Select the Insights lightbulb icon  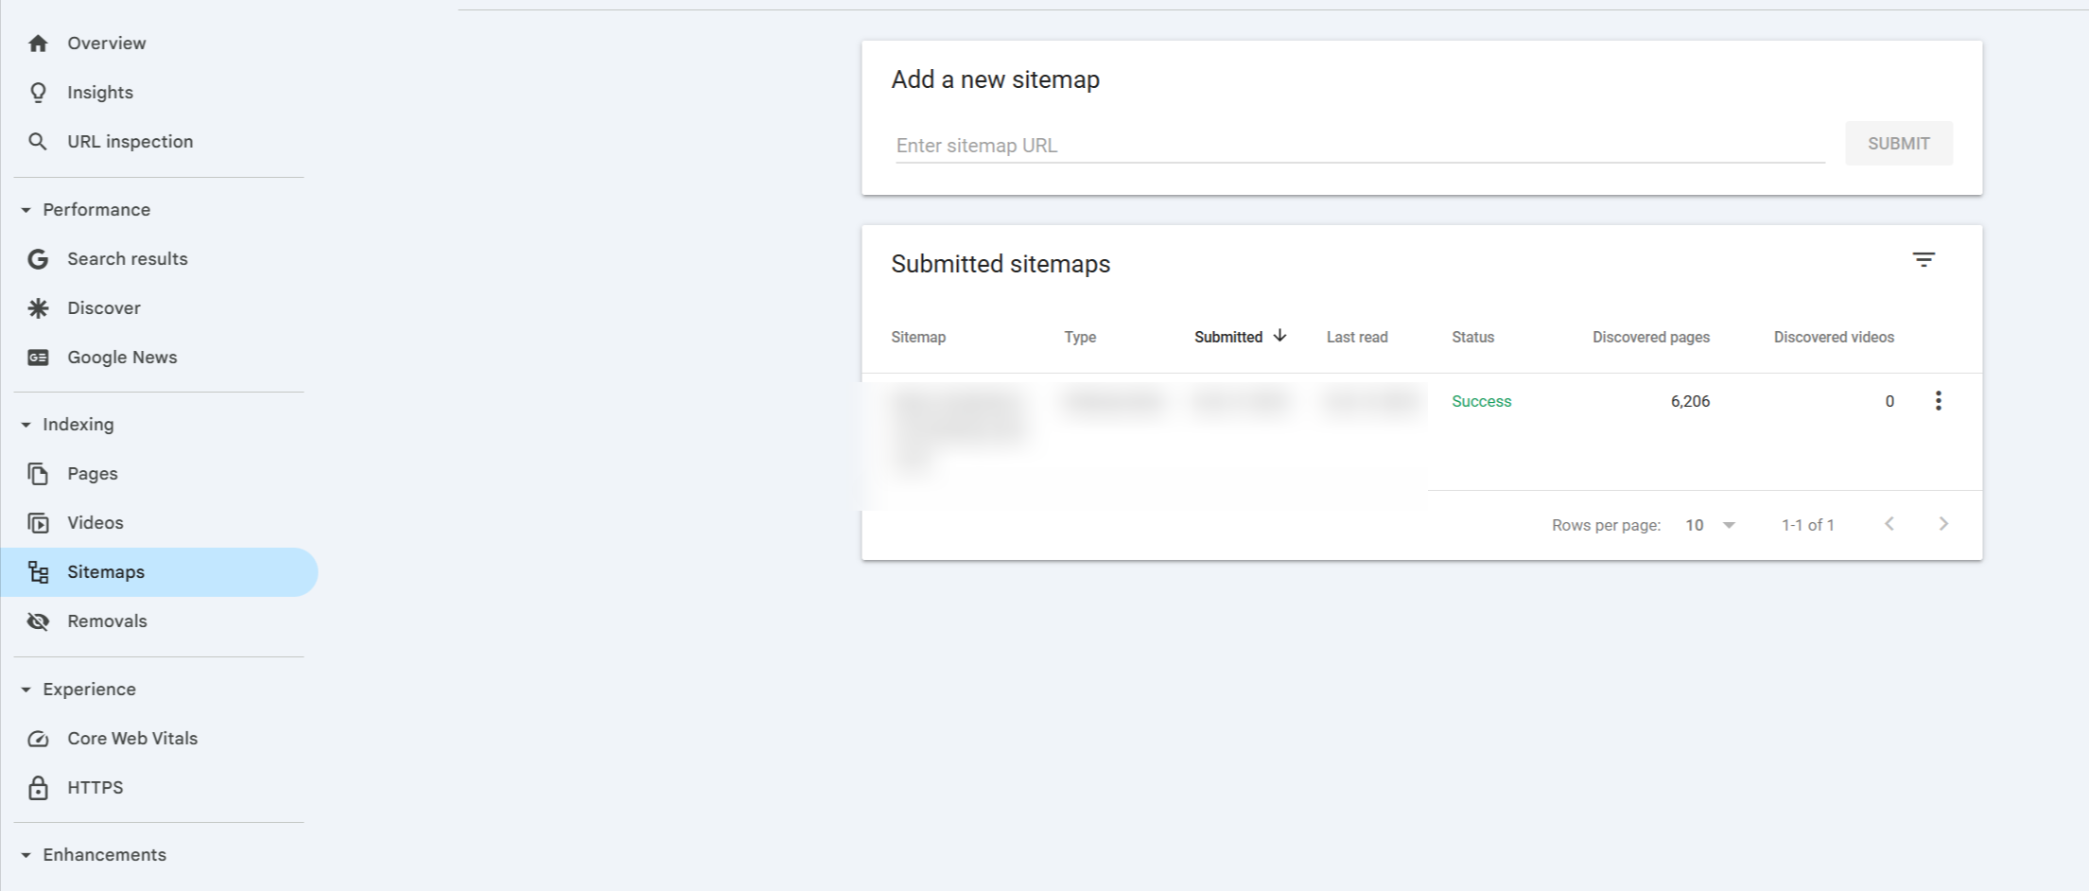pyautogui.click(x=38, y=92)
